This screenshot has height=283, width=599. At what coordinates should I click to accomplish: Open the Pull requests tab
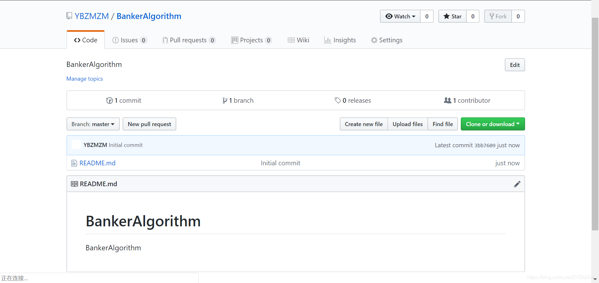[x=189, y=40]
